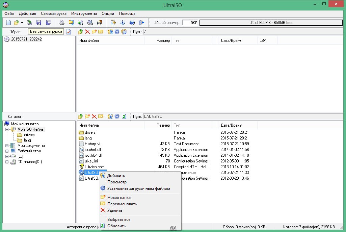Open the Действия menu
Image resolution: width=346 pixels, height=232 pixels.
[27, 14]
